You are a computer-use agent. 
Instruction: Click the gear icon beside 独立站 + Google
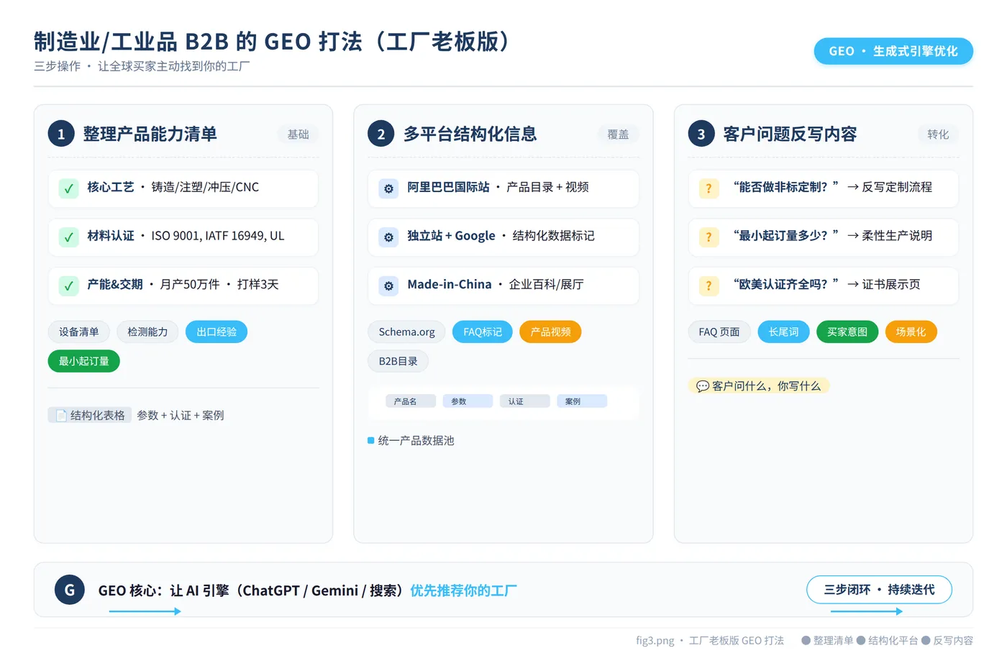[x=388, y=237]
